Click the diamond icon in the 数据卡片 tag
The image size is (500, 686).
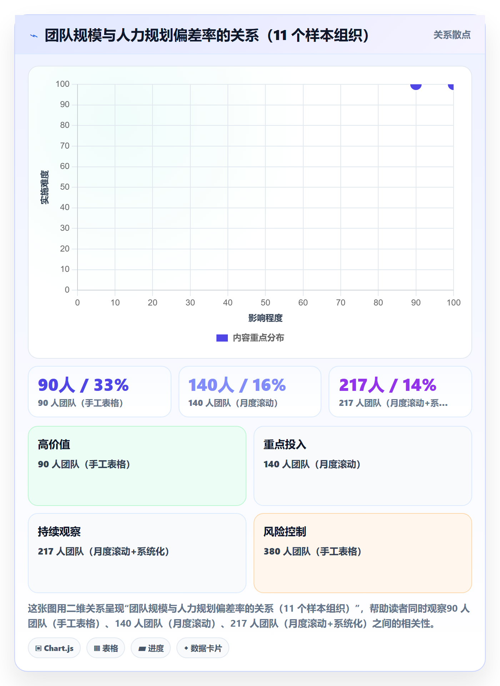(x=186, y=648)
